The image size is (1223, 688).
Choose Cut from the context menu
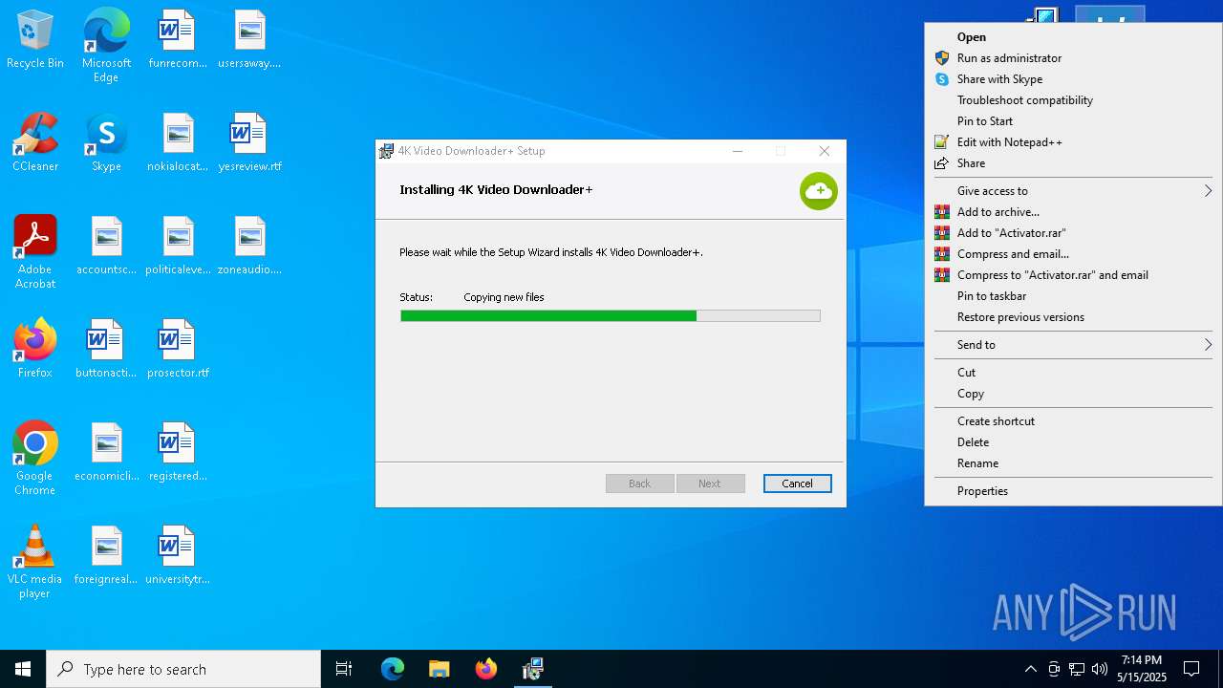1073,373
